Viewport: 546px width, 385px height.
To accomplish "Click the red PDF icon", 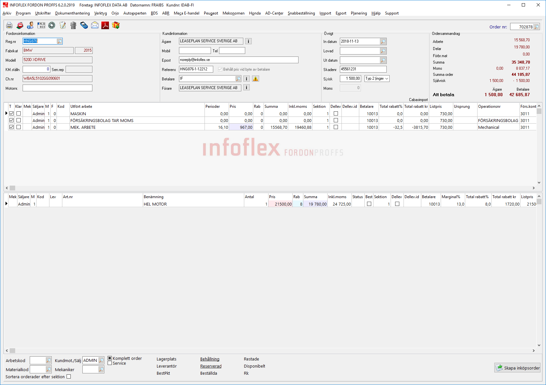I will pos(105,25).
